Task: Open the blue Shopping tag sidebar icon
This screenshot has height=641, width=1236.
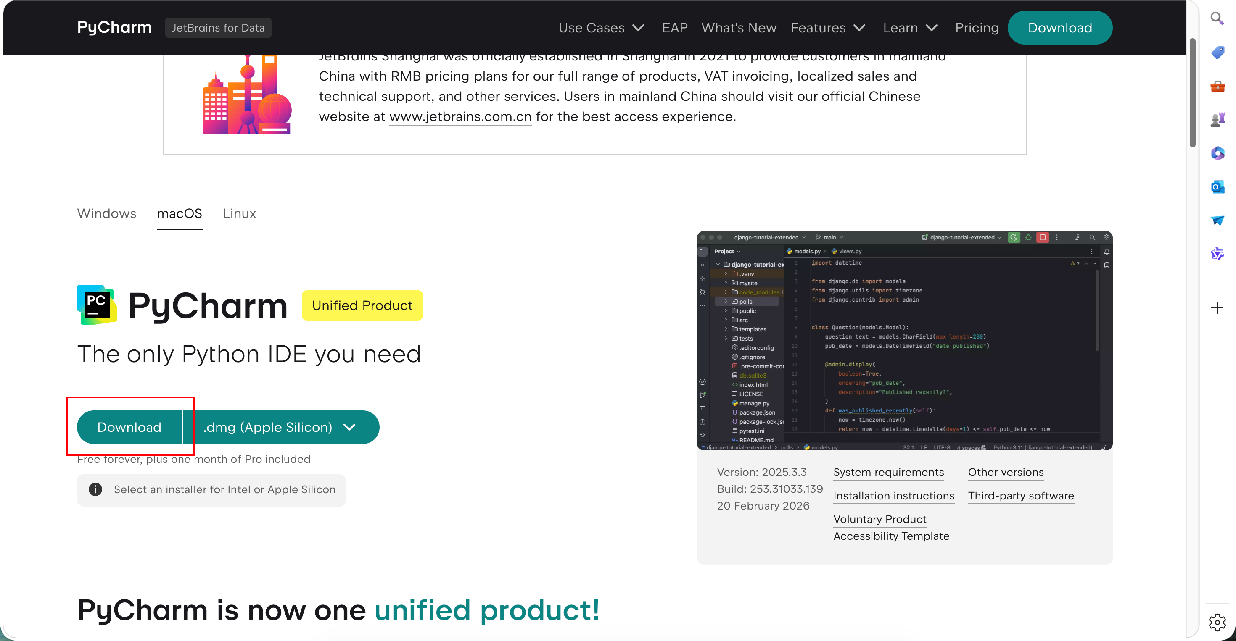Action: [x=1217, y=52]
